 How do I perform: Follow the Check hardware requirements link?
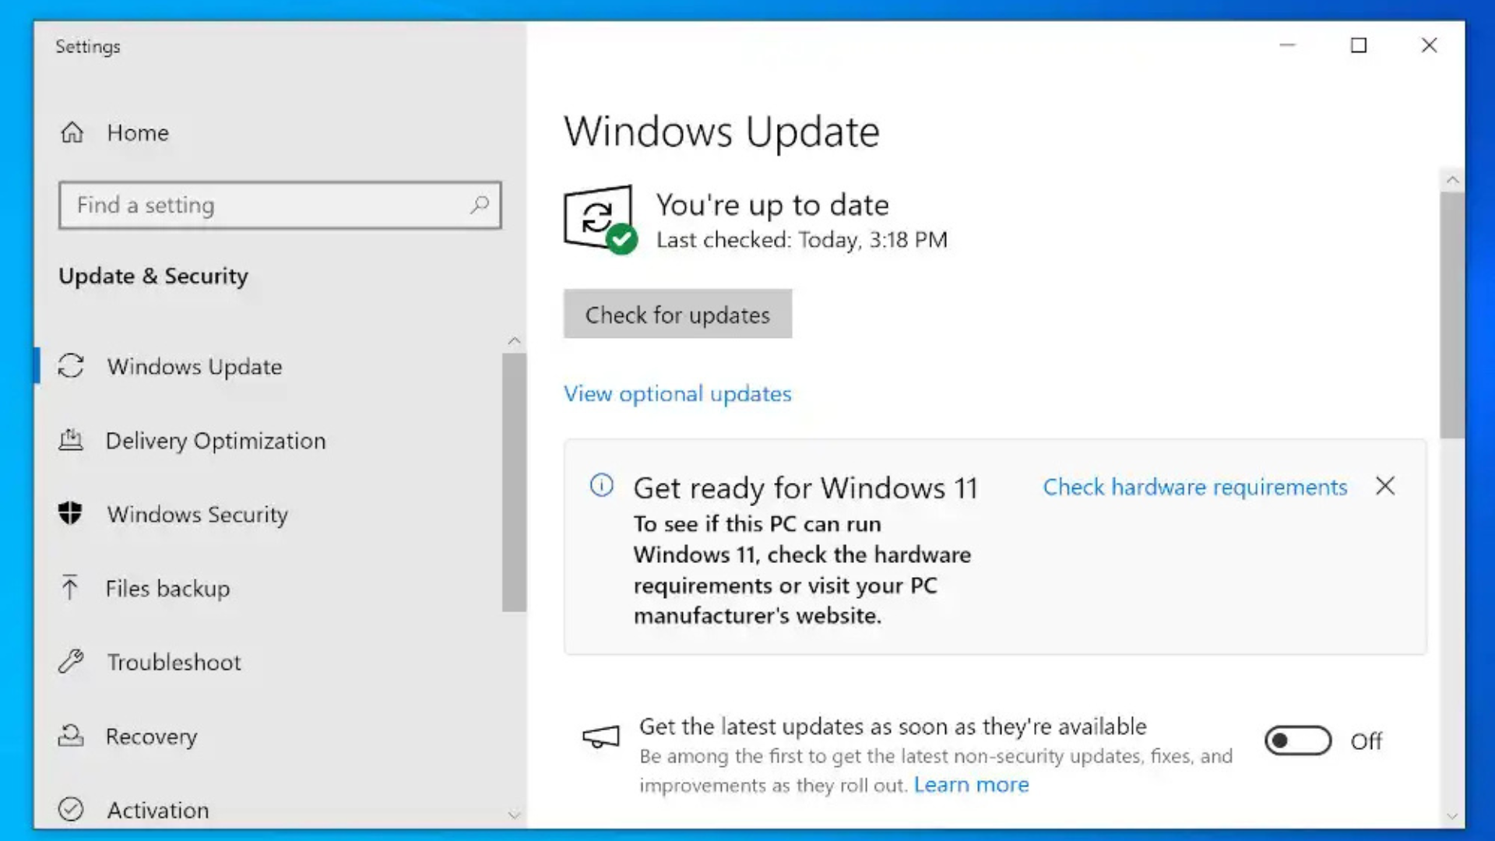click(x=1194, y=487)
